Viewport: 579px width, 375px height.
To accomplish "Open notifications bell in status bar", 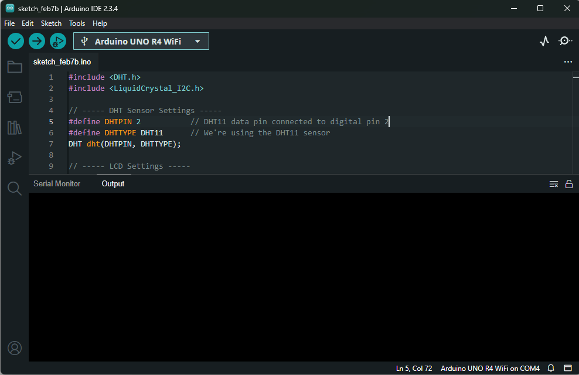I will pyautogui.click(x=550, y=368).
